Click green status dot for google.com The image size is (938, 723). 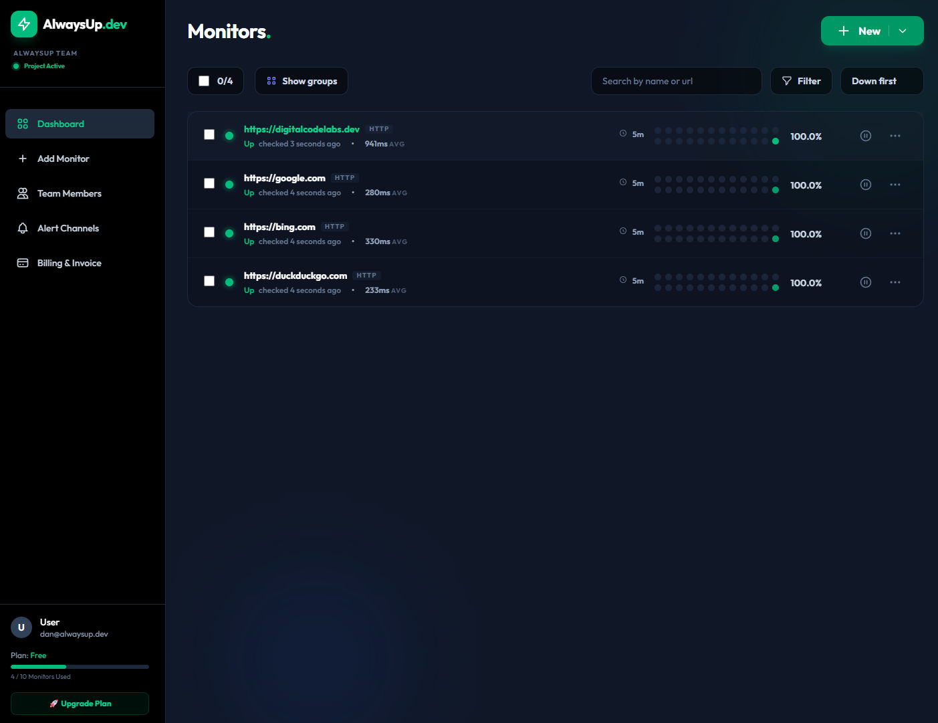229,185
